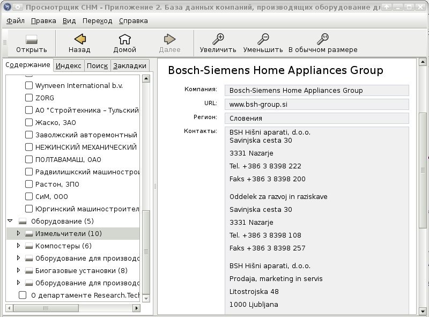Viewport: 429px width, 317px height.
Task: Click the text "1000 Ljubljana"
Action: click(254, 305)
